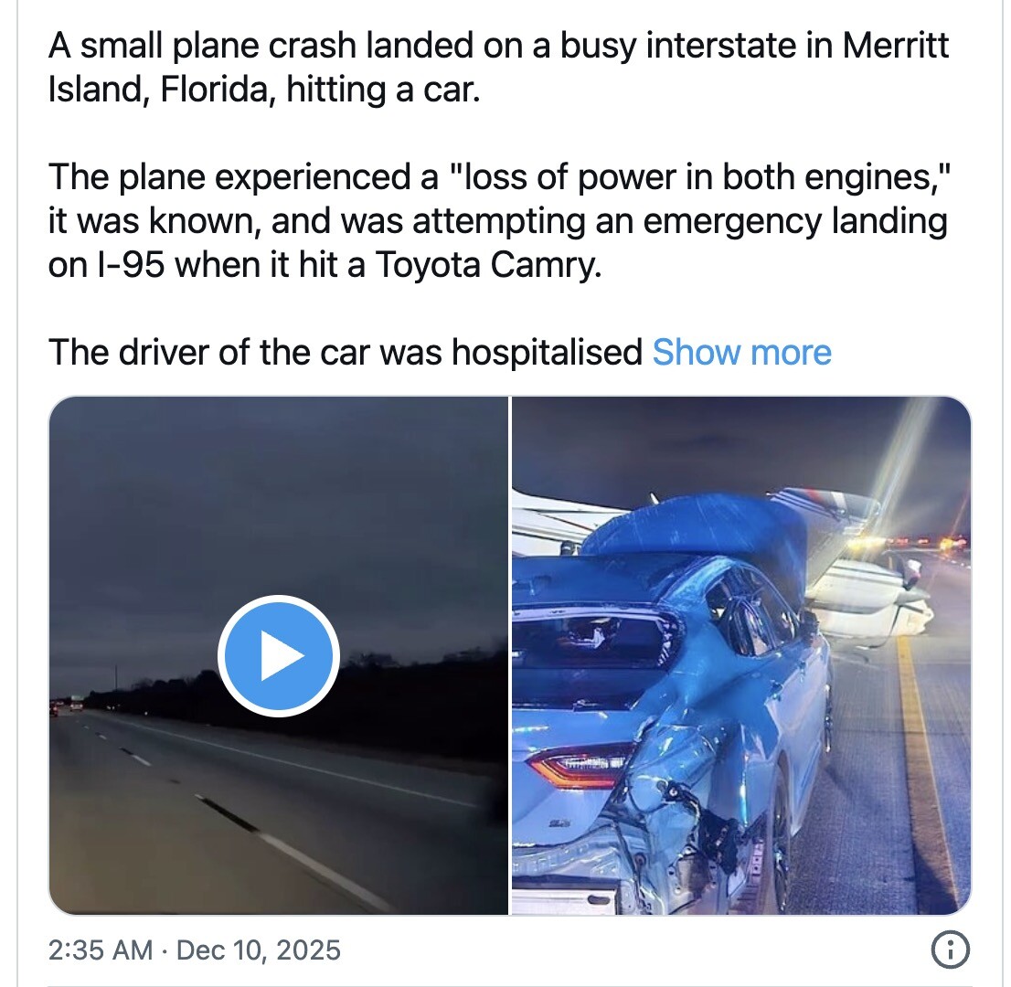Play the highway video
Viewport: 1011px width, 987px height.
coord(279,655)
